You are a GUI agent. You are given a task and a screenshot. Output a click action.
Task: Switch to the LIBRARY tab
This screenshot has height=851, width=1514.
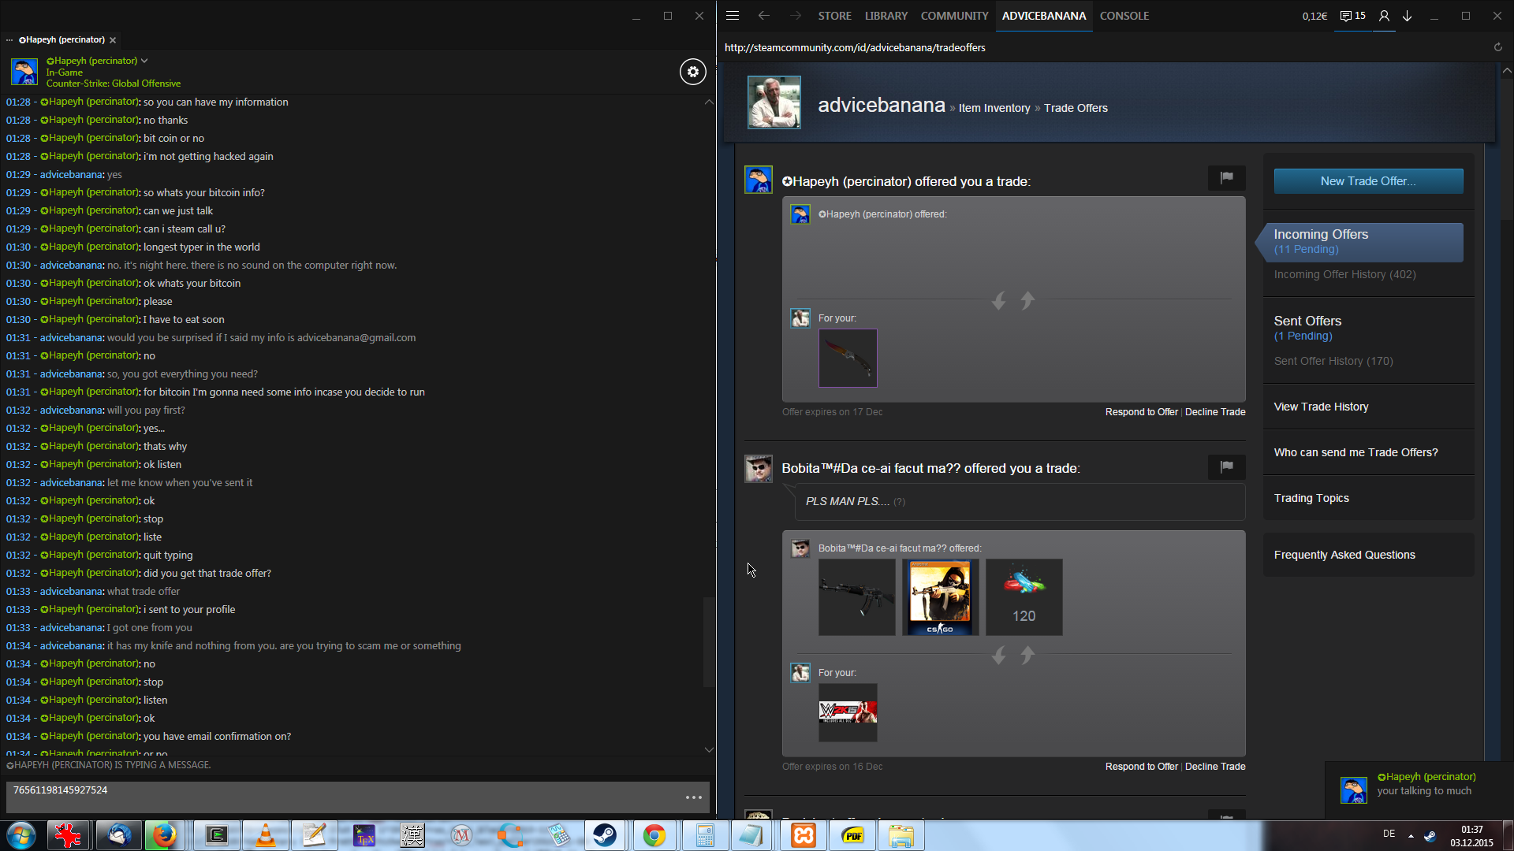(x=886, y=16)
